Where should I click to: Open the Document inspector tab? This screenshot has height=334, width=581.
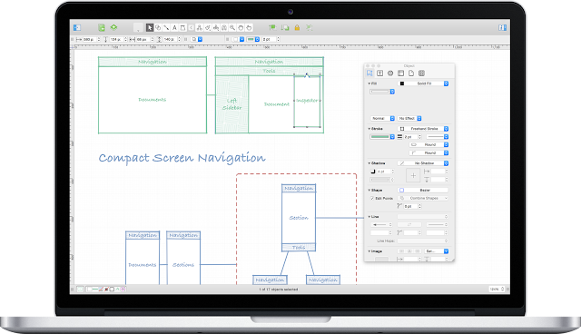click(x=411, y=74)
